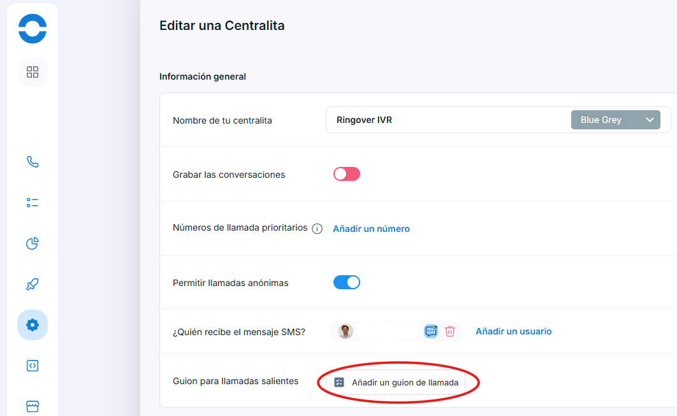
Task: Click Añadir un guion de llamada button
Action: coord(395,382)
